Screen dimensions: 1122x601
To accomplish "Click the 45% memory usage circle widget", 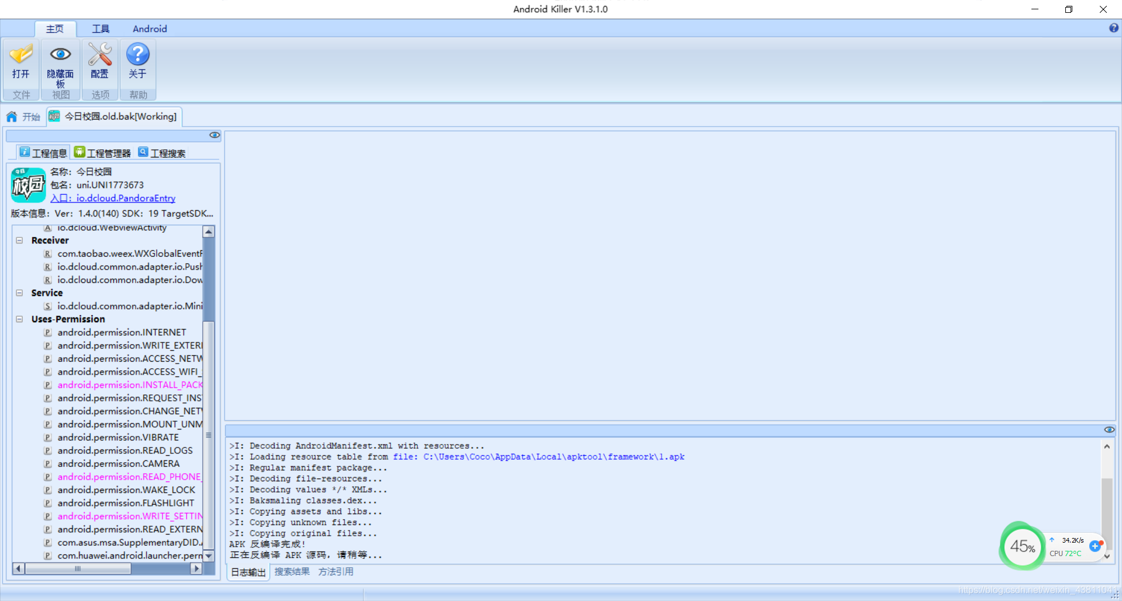I will [x=1022, y=546].
